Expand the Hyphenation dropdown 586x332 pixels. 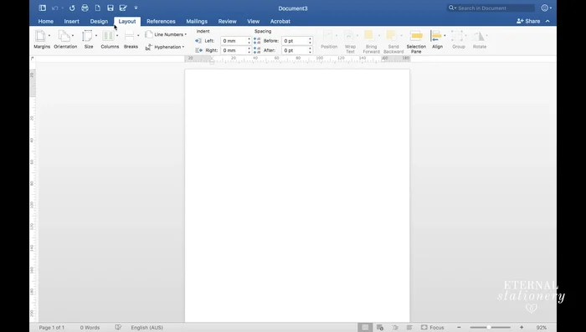[x=165, y=47]
